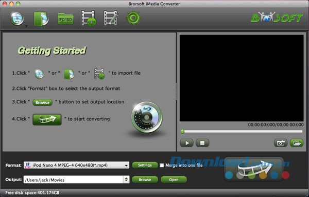This screenshot has width=309, height=197.
Task: Click the Browse button in Getting Started step 3
Action: click(42, 102)
